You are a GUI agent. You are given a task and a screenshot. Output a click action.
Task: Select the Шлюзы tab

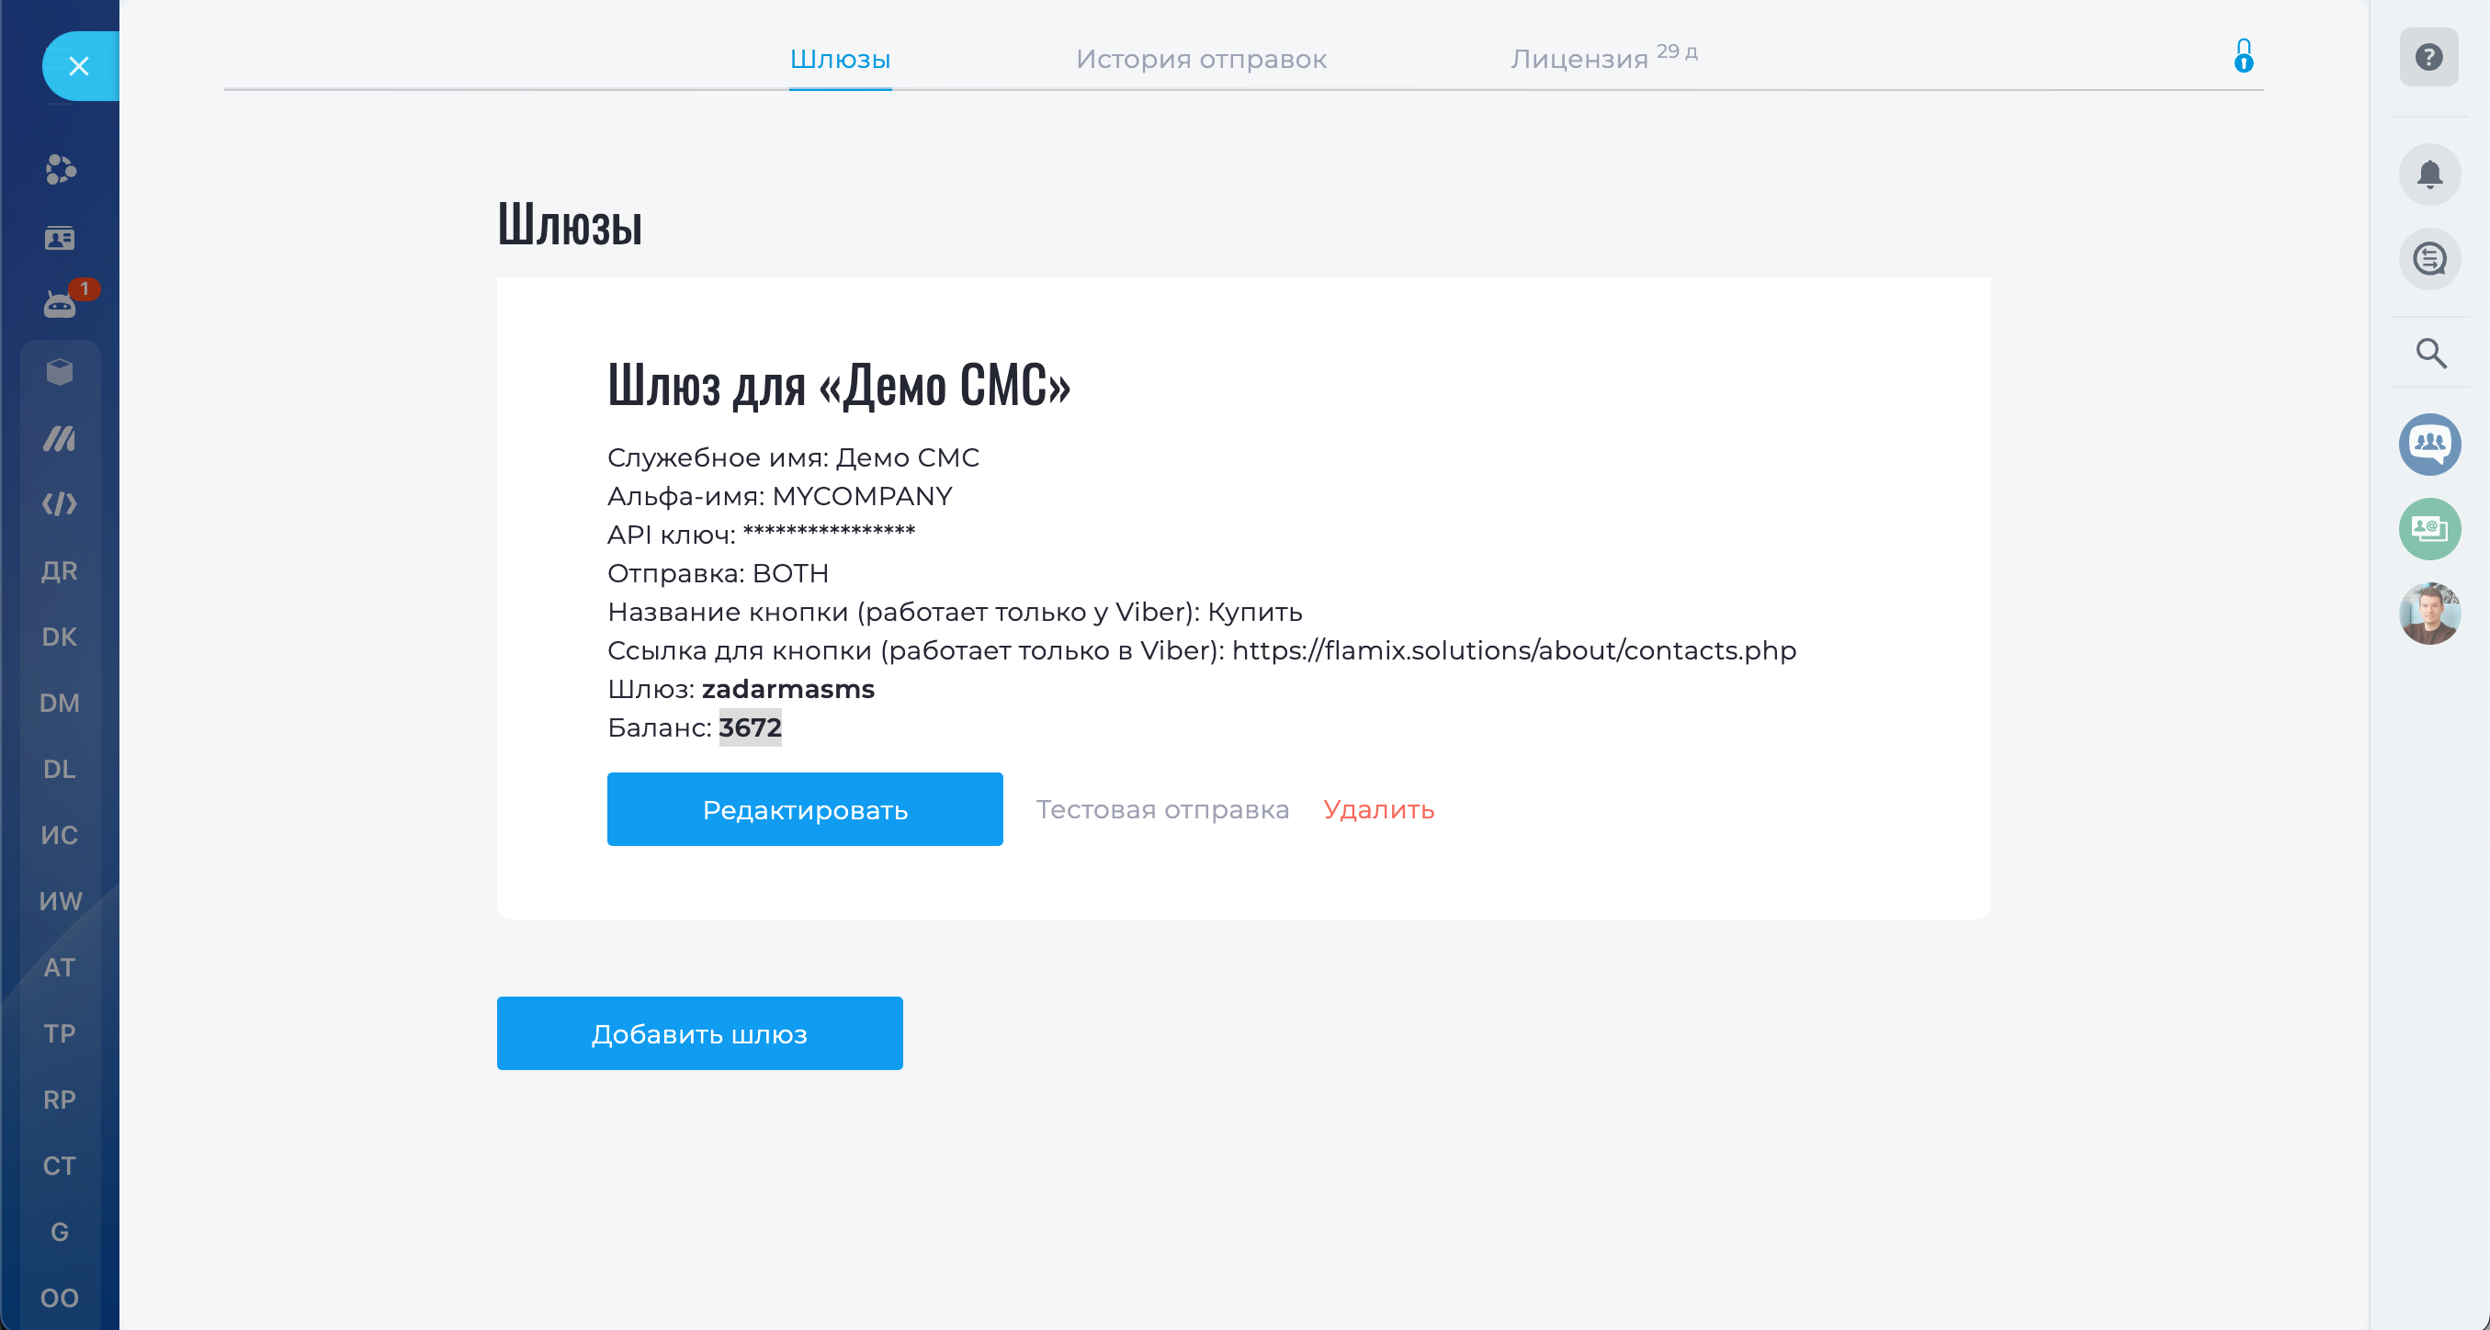[839, 60]
